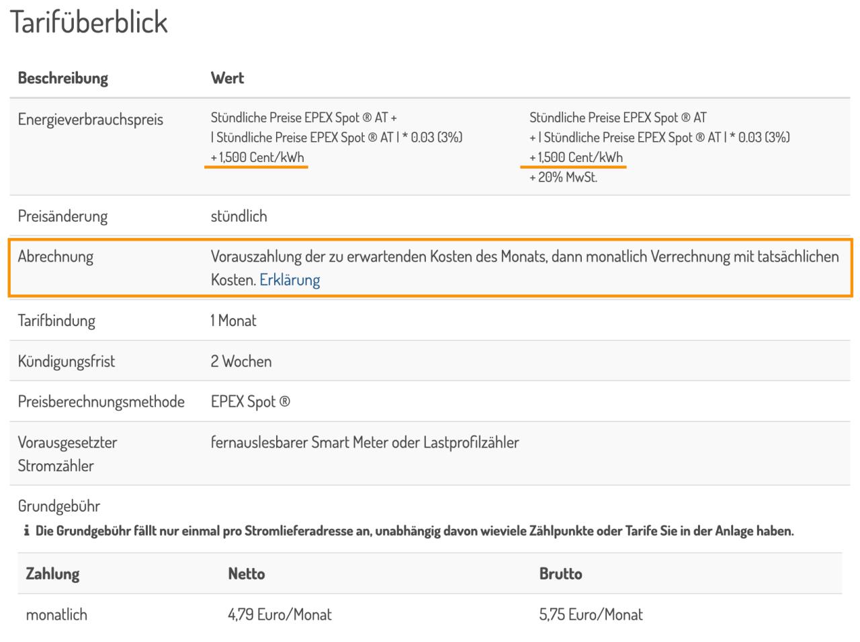Click the EPEX Spot ® method value

pos(251,402)
